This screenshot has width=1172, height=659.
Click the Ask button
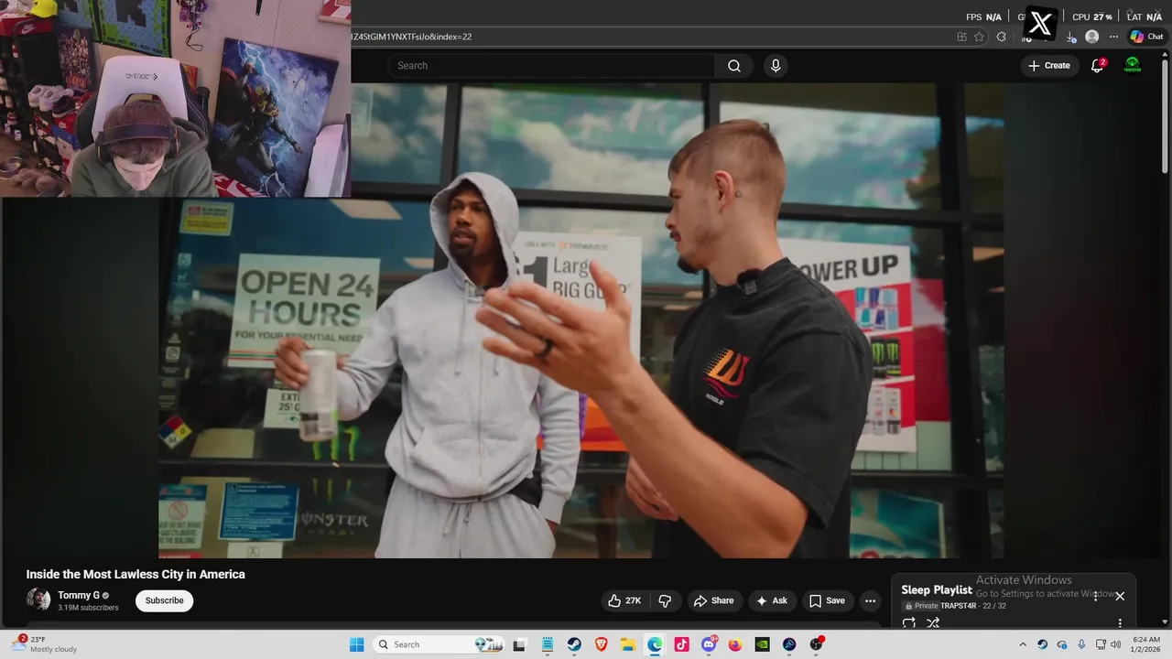[x=772, y=600]
